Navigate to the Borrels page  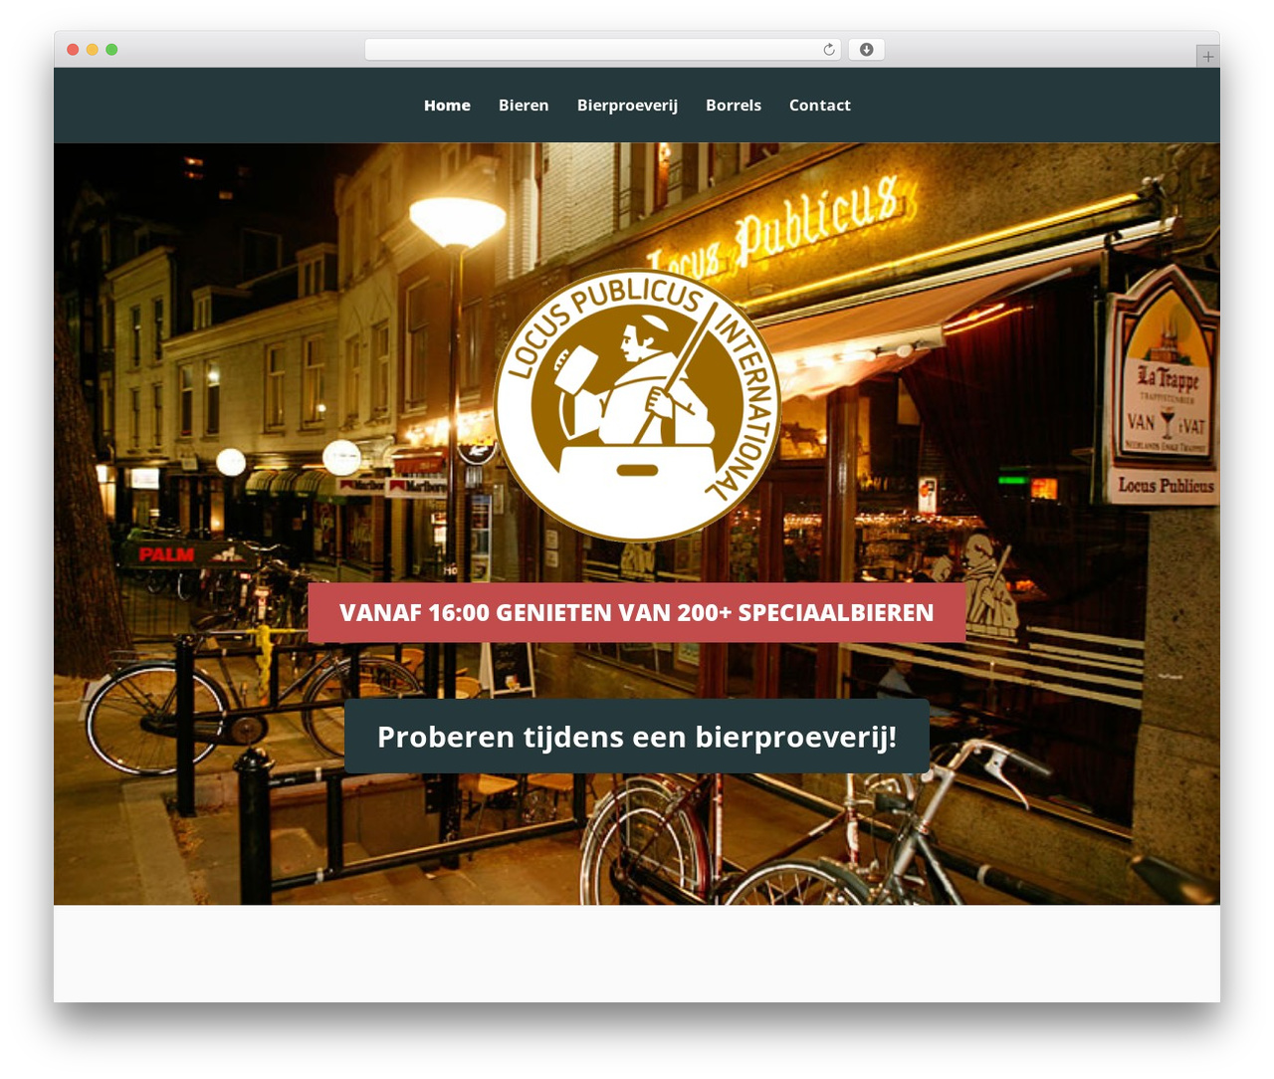click(x=734, y=106)
